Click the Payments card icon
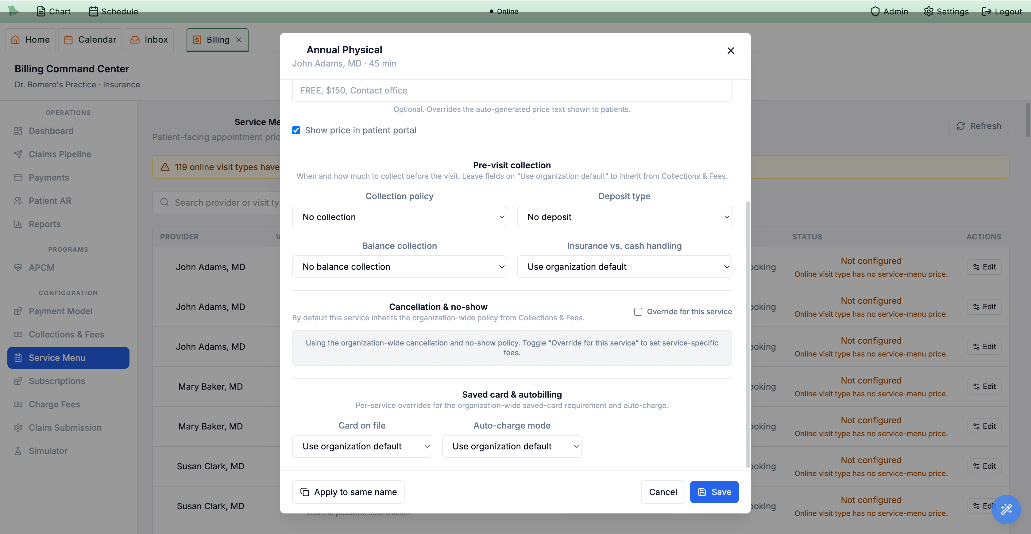The width and height of the screenshot is (1031, 534). click(x=18, y=177)
